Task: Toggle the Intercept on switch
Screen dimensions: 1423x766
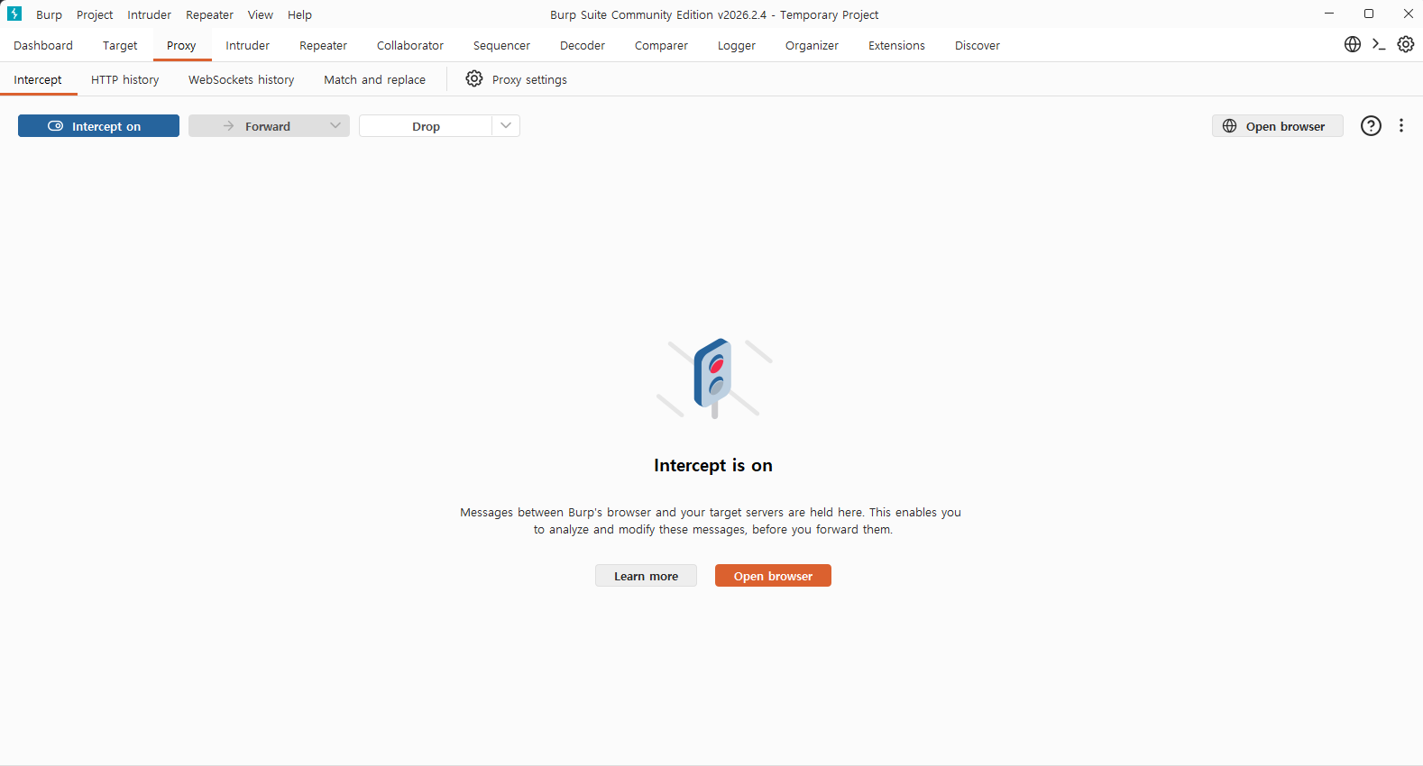Action: click(x=98, y=126)
